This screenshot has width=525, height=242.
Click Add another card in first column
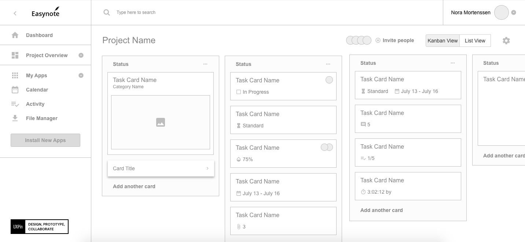(134, 186)
